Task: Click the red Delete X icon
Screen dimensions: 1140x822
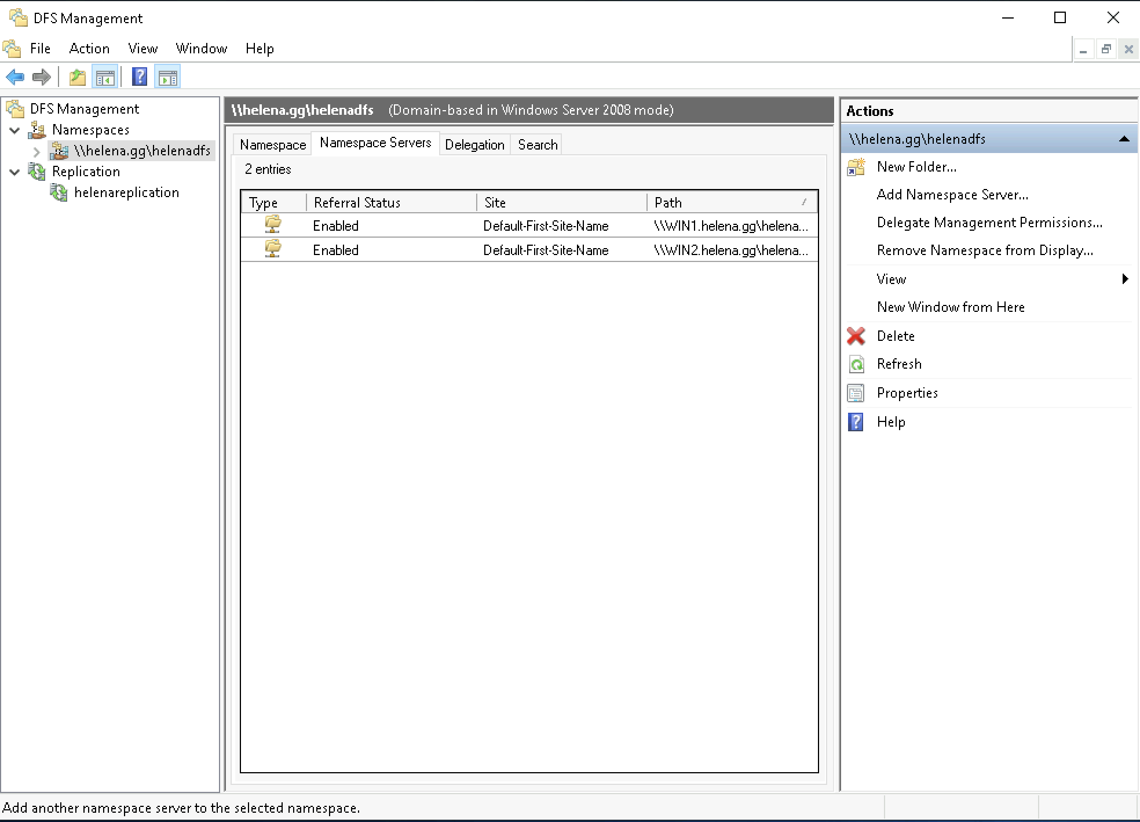Action: pos(856,336)
